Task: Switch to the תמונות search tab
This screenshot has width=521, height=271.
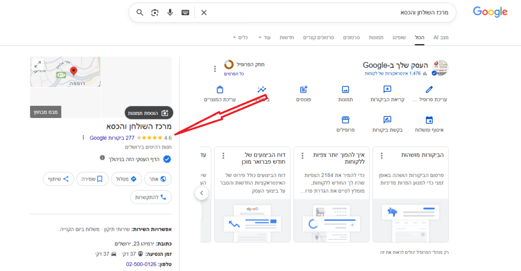Action: pos(375,38)
